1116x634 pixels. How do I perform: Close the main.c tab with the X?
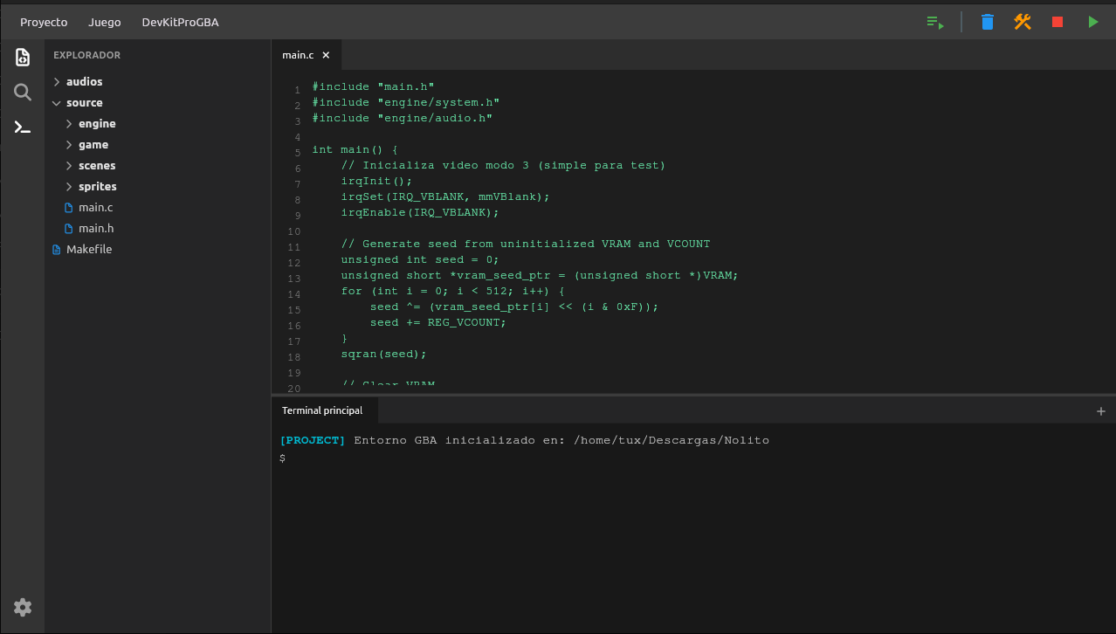coord(326,55)
